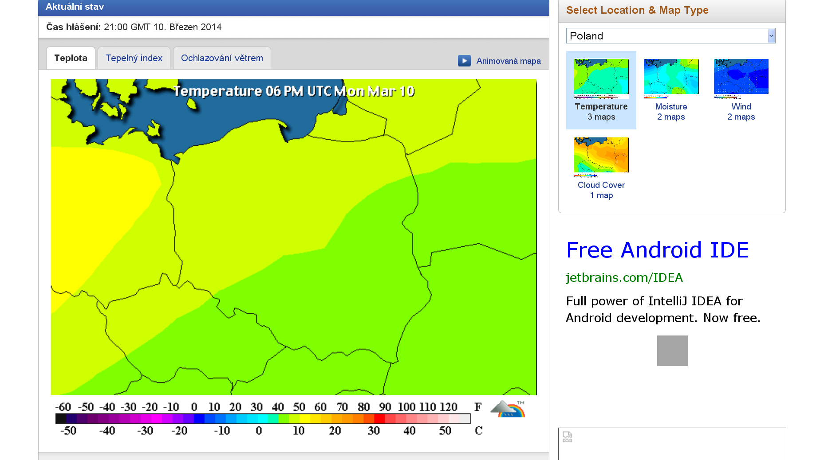Click the dropdown arrow of location selector
This screenshot has height=460, width=824.
(x=771, y=36)
